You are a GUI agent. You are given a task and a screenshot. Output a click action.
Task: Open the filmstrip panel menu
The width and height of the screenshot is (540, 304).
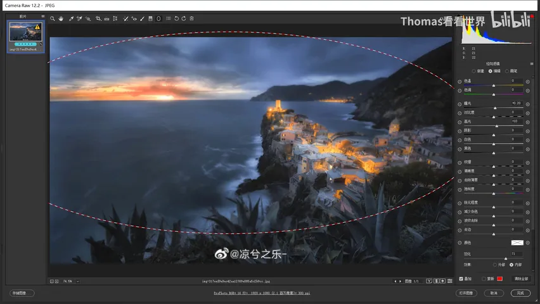pyautogui.click(x=42, y=16)
